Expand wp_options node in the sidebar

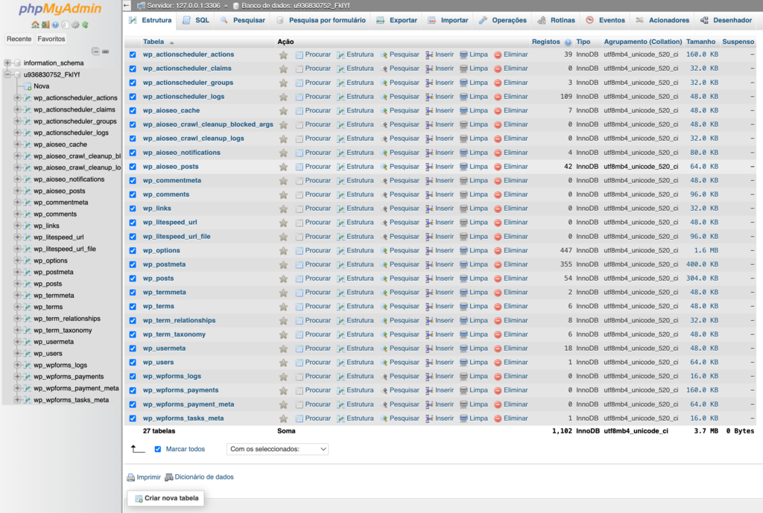pos(18,261)
